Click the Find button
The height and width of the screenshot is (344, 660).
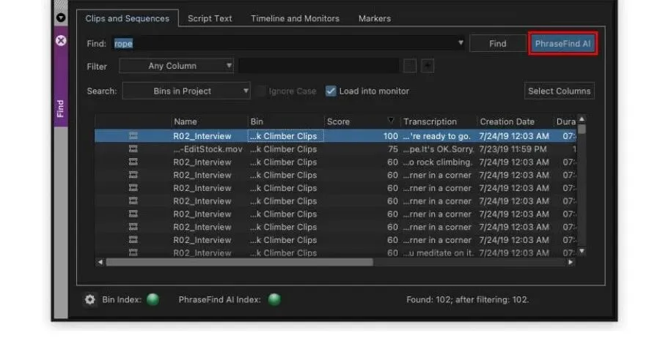(497, 44)
